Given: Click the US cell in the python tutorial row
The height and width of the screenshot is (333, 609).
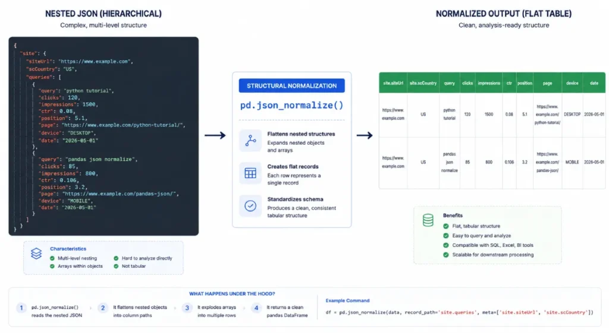Looking at the screenshot, I should click(423, 115).
